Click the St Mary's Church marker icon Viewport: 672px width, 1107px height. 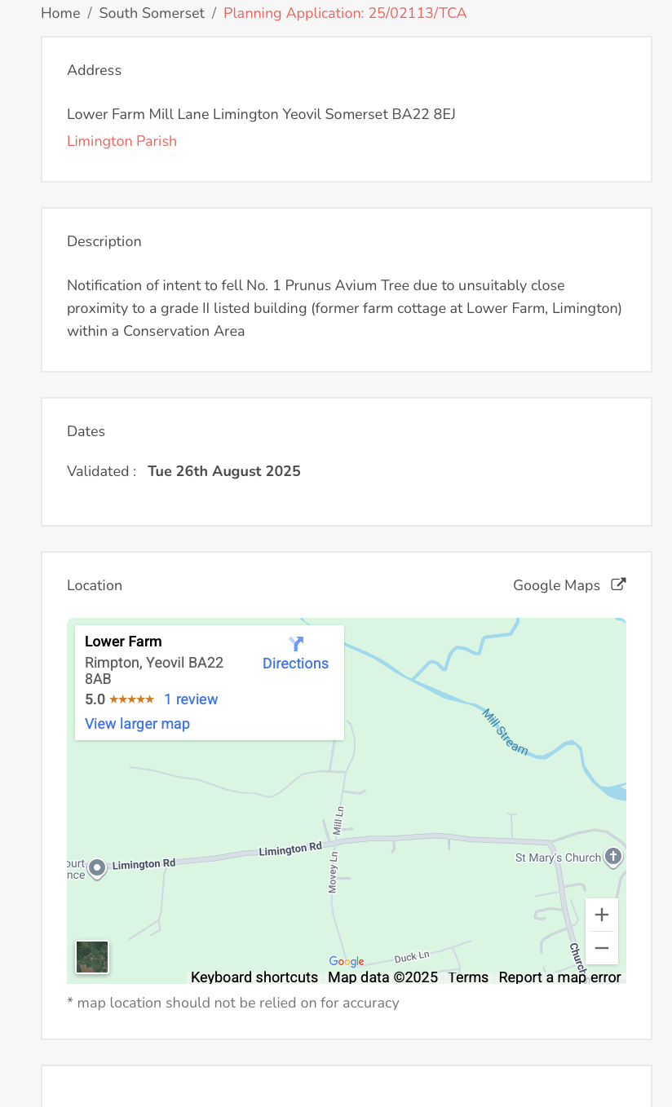coord(614,857)
